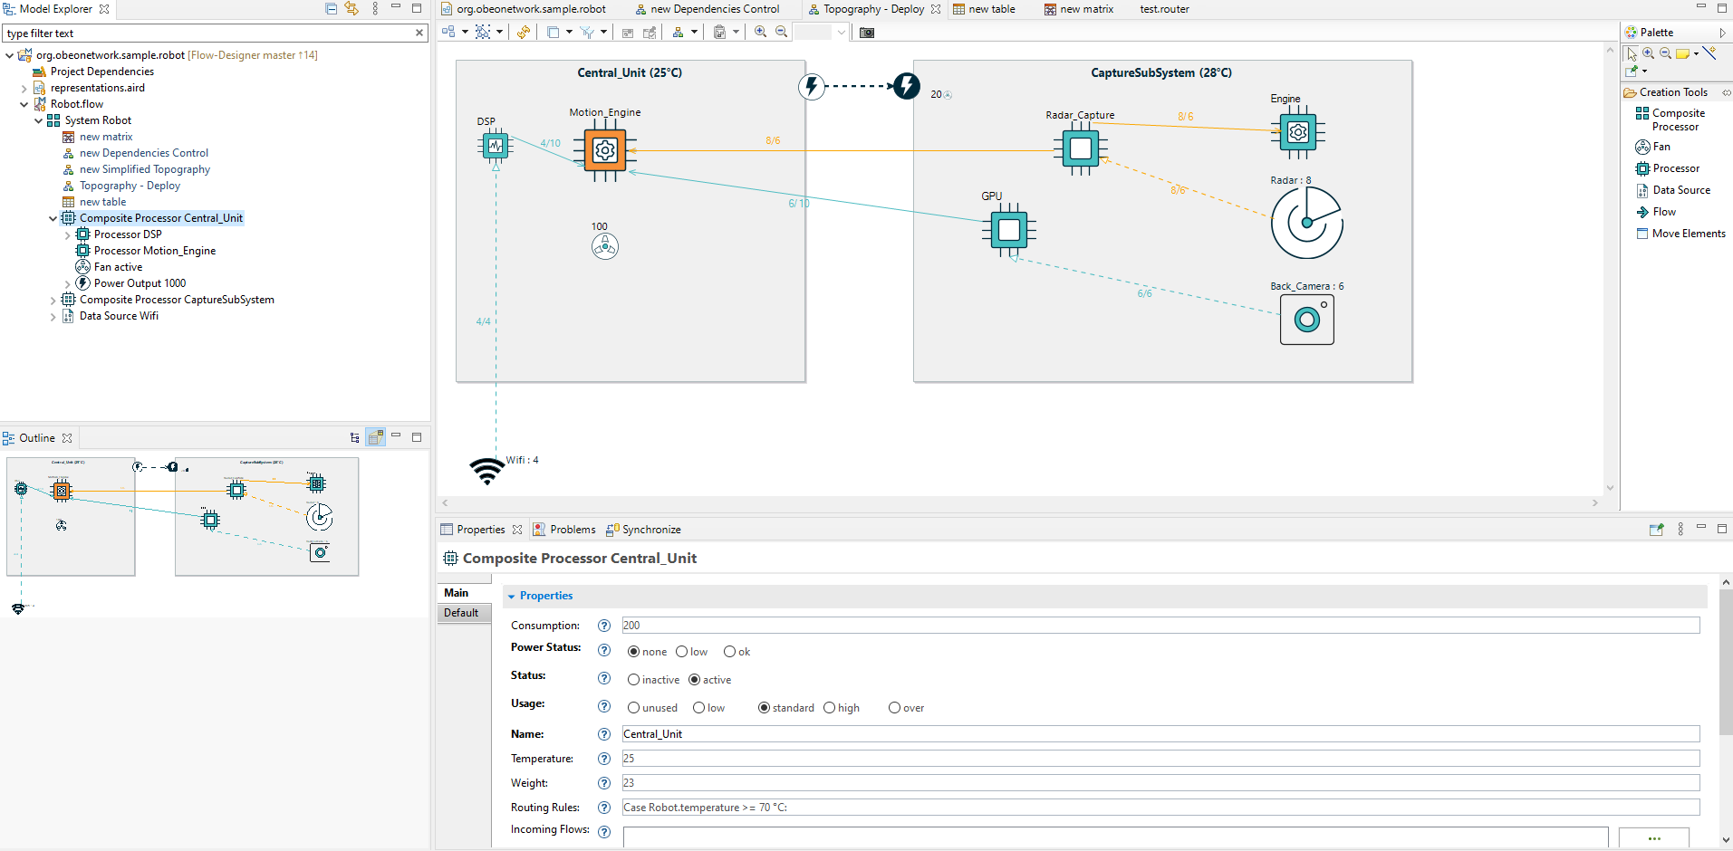This screenshot has height=851, width=1733.
Task: Click the Incoming Flows ellipsis button
Action: pyautogui.click(x=1654, y=838)
